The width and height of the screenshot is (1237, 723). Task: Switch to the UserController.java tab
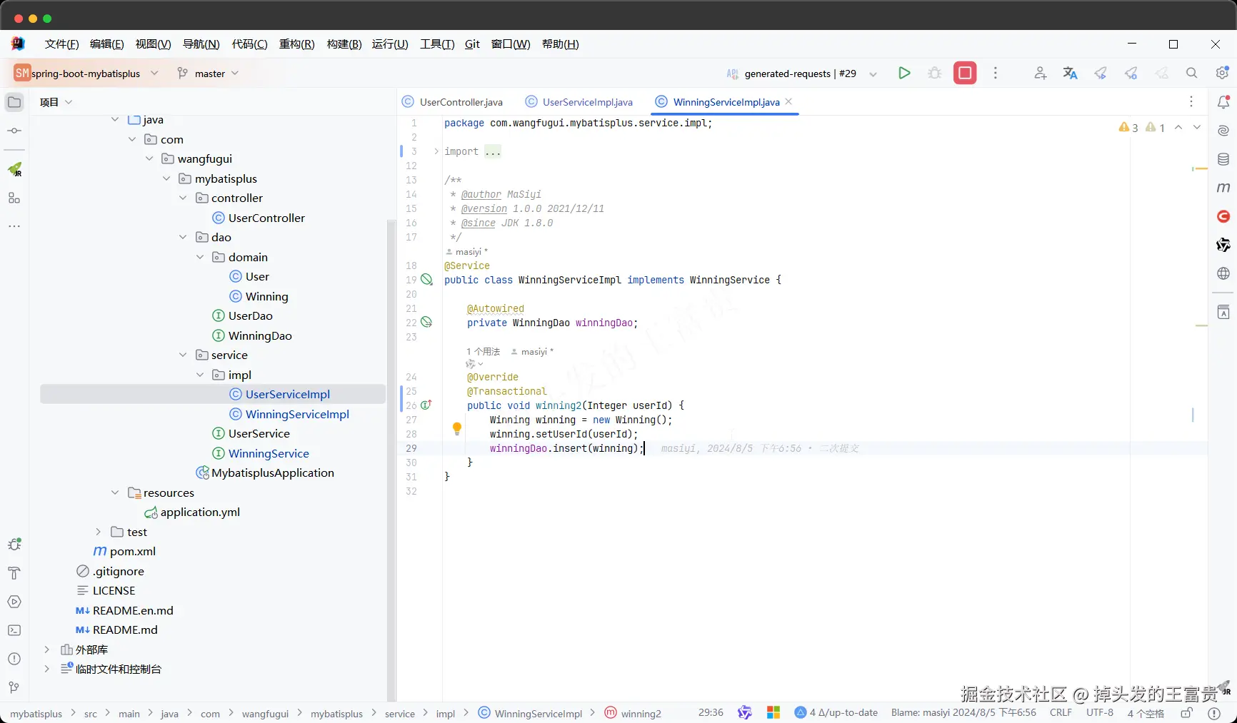pos(453,102)
